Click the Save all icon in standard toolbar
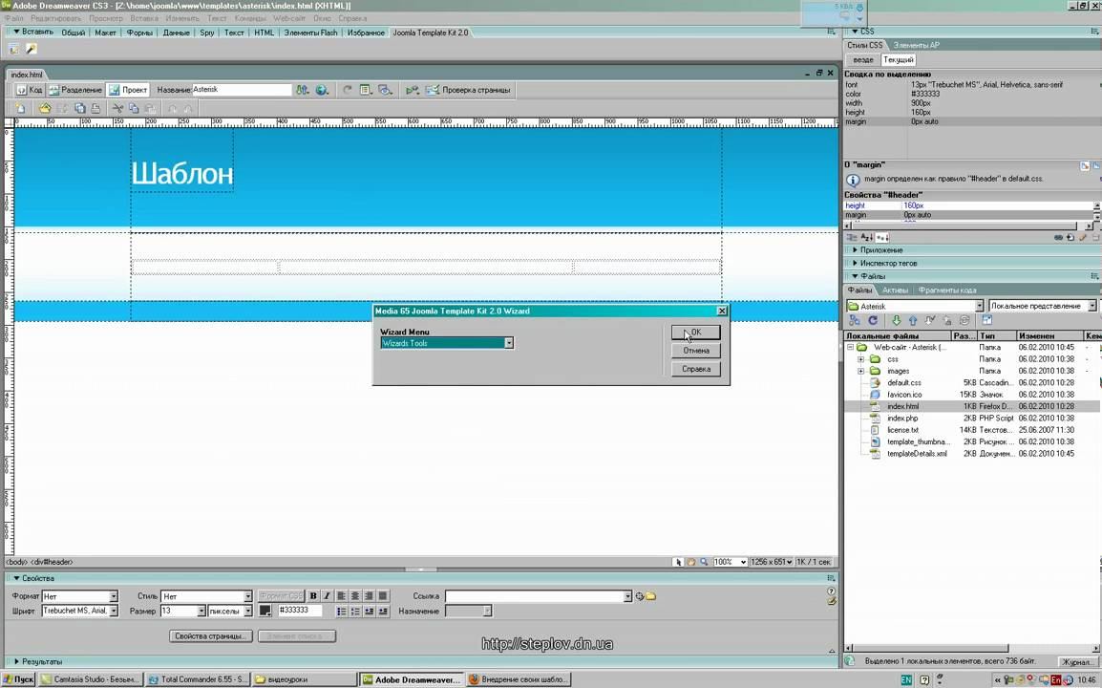 (79, 108)
